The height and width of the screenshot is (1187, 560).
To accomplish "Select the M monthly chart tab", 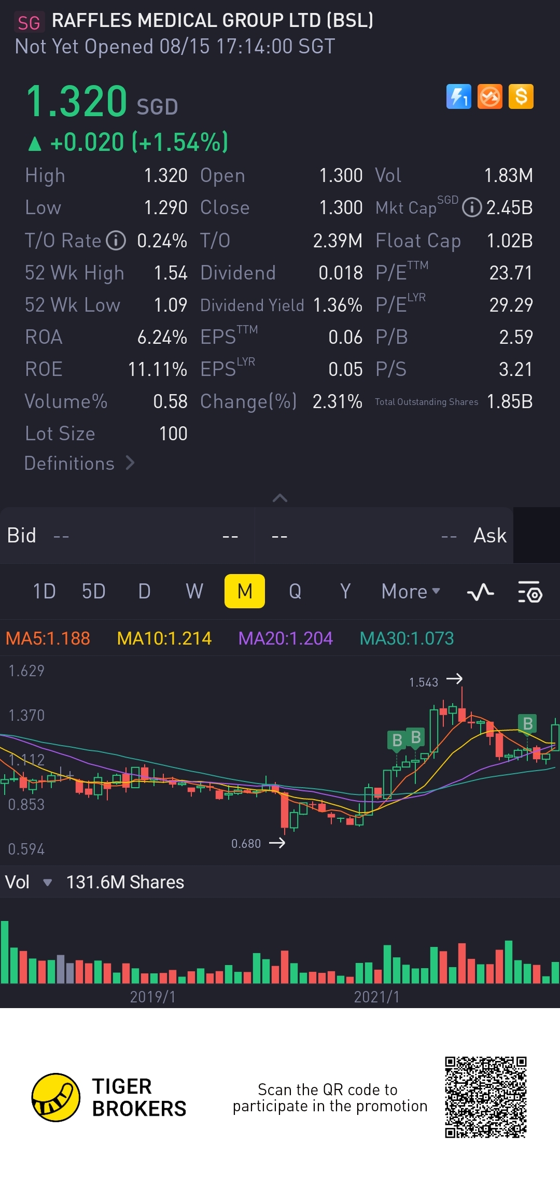I will pos(245,591).
